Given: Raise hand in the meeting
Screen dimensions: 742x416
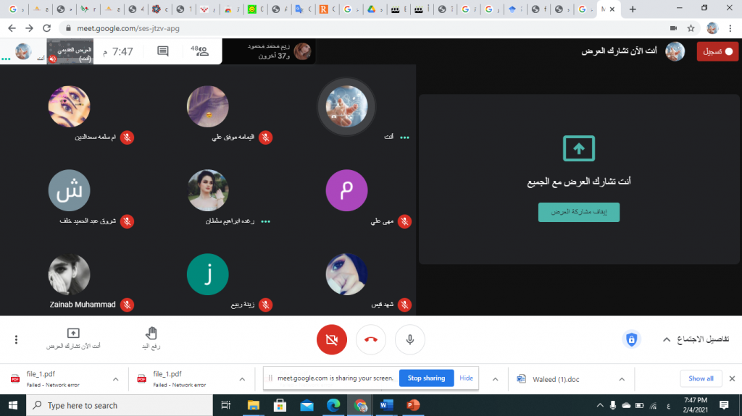Looking at the screenshot, I should pyautogui.click(x=151, y=338).
